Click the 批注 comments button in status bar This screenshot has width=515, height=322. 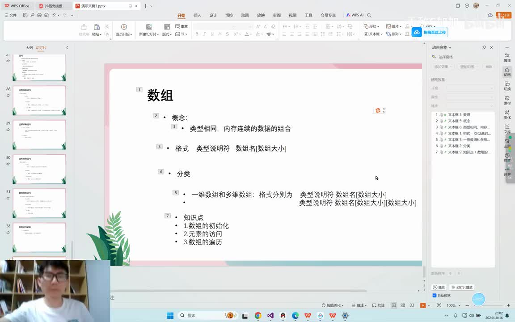(378, 305)
